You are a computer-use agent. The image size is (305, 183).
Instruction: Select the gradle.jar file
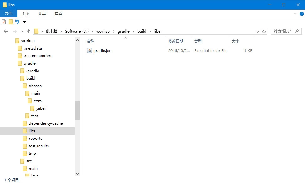click(102, 51)
